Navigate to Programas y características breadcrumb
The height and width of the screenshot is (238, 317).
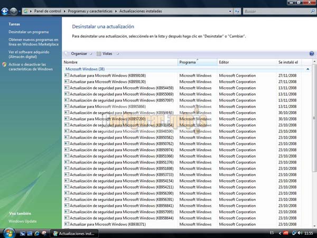pyautogui.click(x=90, y=11)
